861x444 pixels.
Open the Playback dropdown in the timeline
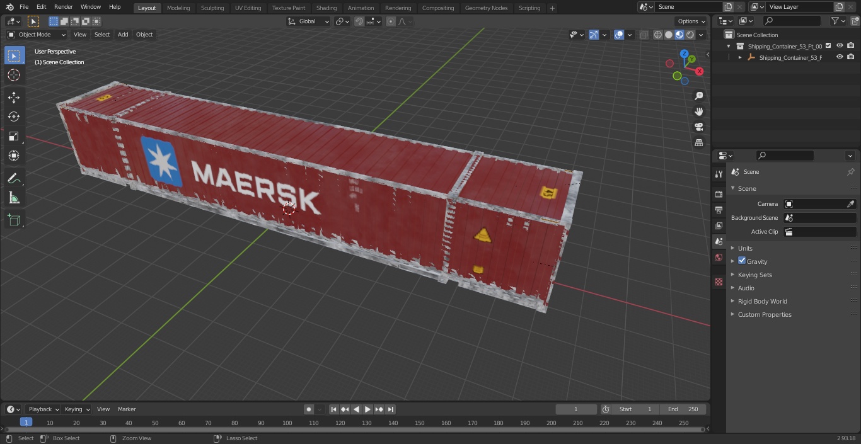43,409
